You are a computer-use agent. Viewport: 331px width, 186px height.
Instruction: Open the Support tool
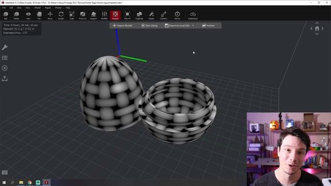point(94,16)
